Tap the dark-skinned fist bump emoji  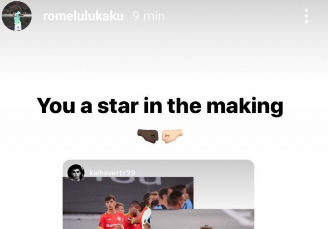click(x=148, y=136)
